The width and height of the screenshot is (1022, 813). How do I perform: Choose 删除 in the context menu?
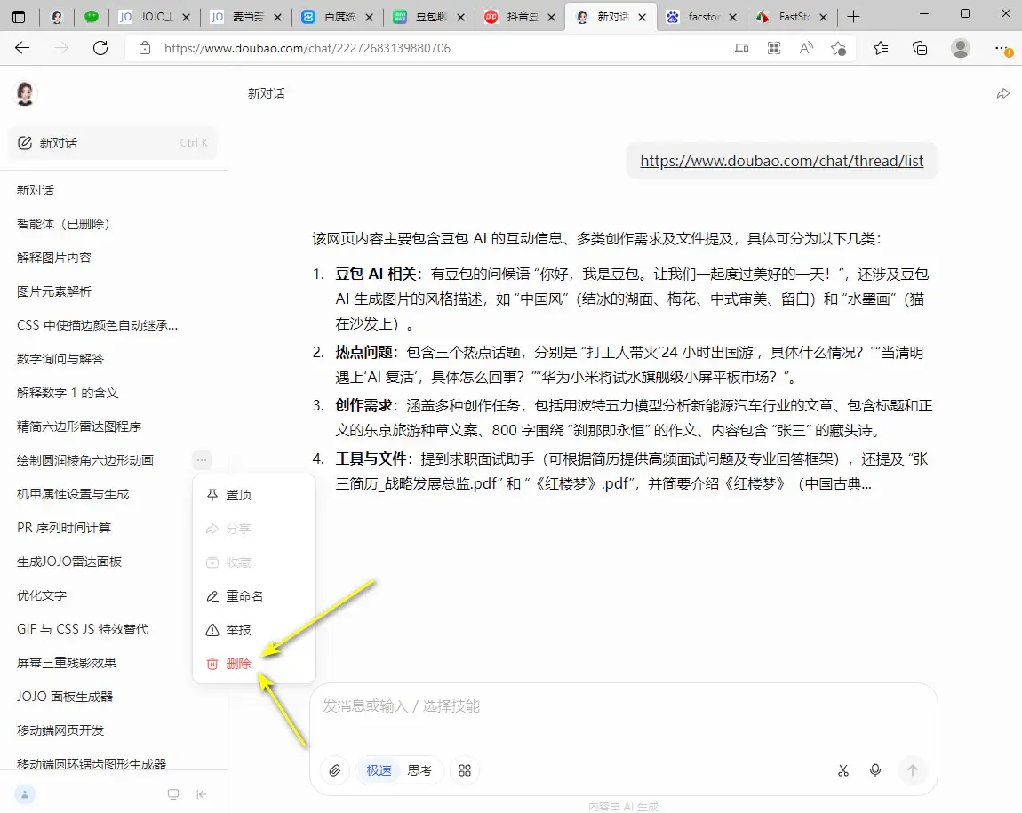click(254, 663)
